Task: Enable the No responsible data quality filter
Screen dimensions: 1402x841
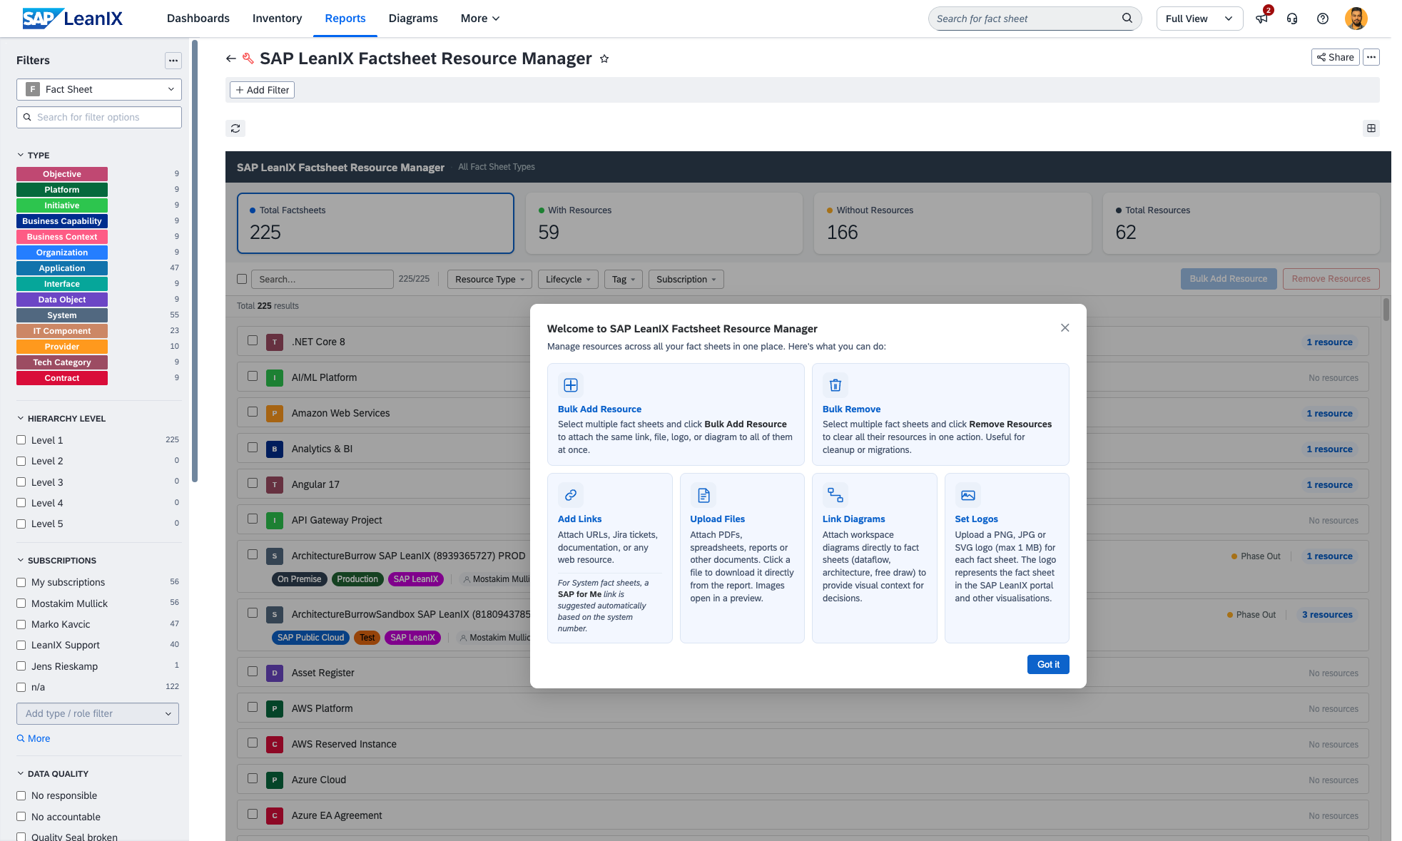Action: coord(21,796)
